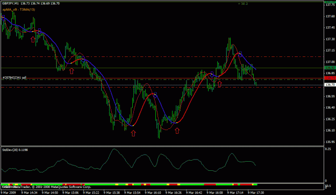This screenshot has width=336, height=195.
Task: Click the 137.30 price axis label
Action: (330, 39)
